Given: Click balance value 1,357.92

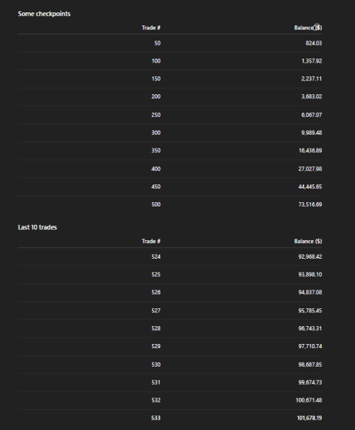Looking at the screenshot, I should (312, 61).
